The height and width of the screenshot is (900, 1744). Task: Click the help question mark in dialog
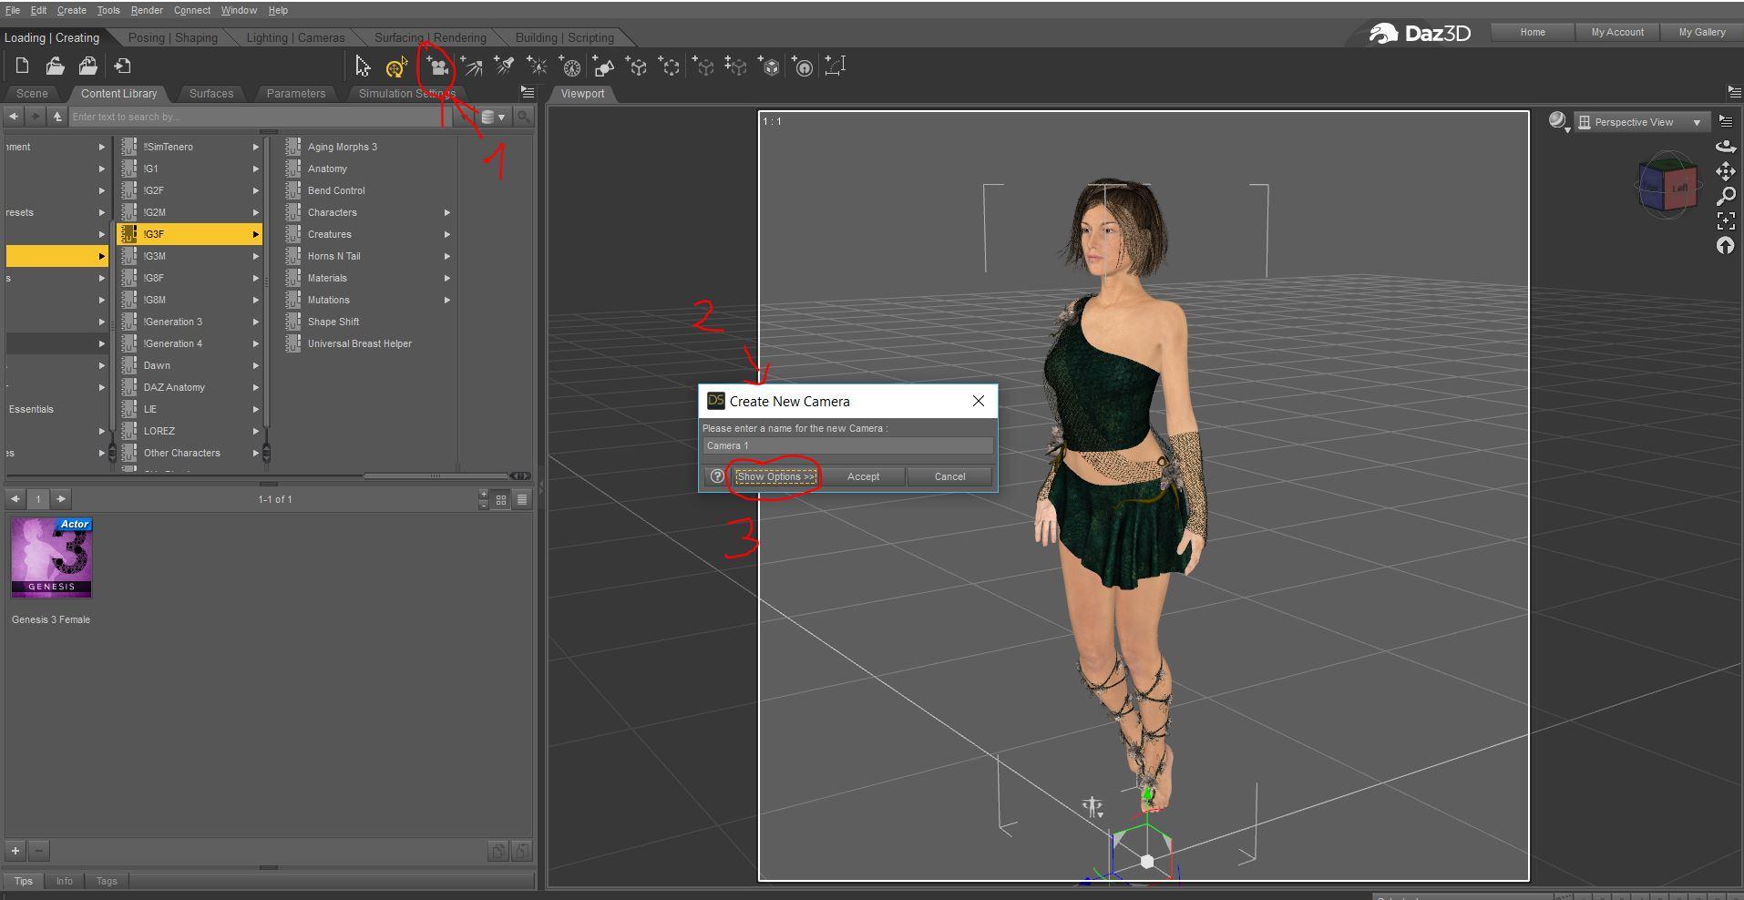coord(717,476)
